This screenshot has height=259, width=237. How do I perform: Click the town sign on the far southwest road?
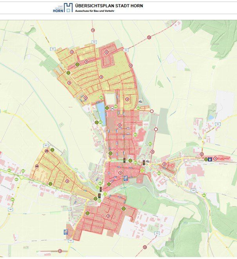coord(11,209)
